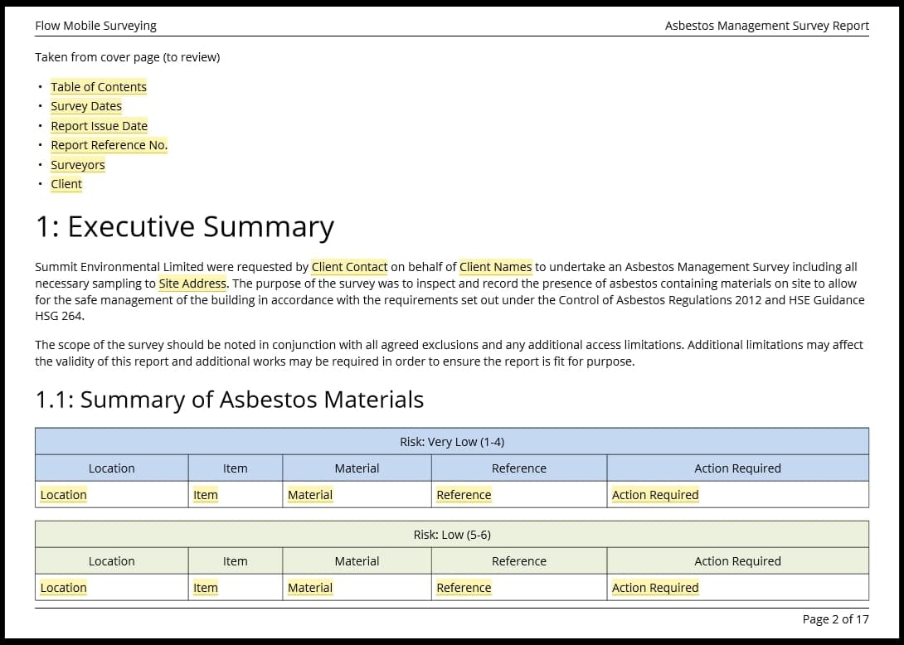
Task: Click the 'Page 2 of 17' footer
Action: pos(835,619)
